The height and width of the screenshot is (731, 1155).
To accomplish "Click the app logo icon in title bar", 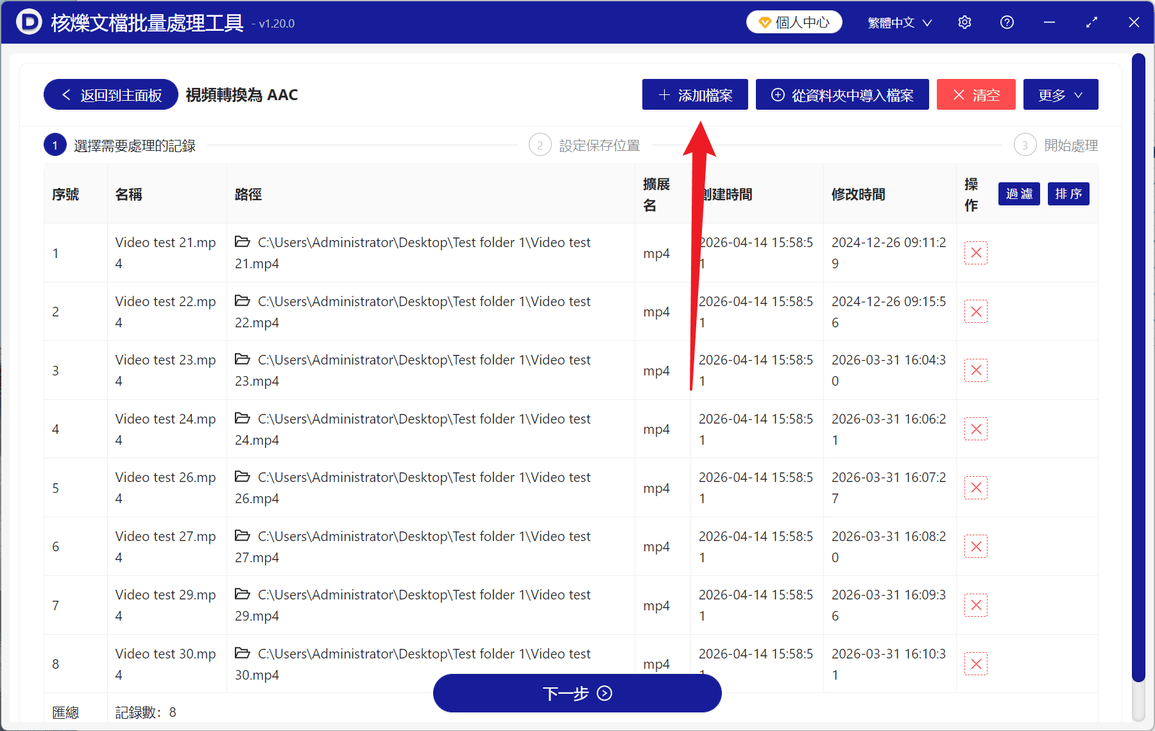I will pyautogui.click(x=29, y=22).
